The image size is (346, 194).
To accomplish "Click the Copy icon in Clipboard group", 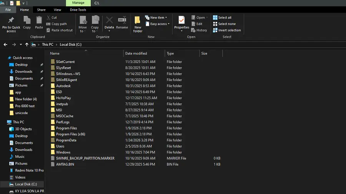I will (x=27, y=20).
